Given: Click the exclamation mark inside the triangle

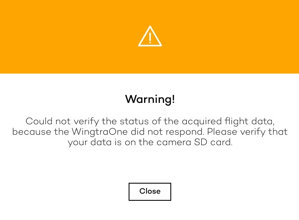Looking at the screenshot, I should tap(150, 38).
